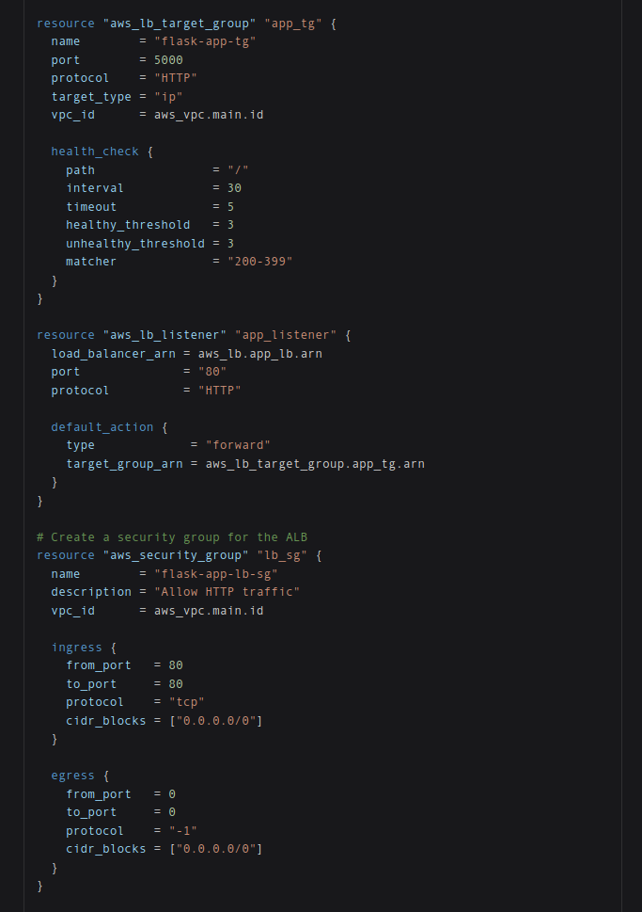
Task: Click the target_type "ip" value
Action: pyautogui.click(x=168, y=97)
